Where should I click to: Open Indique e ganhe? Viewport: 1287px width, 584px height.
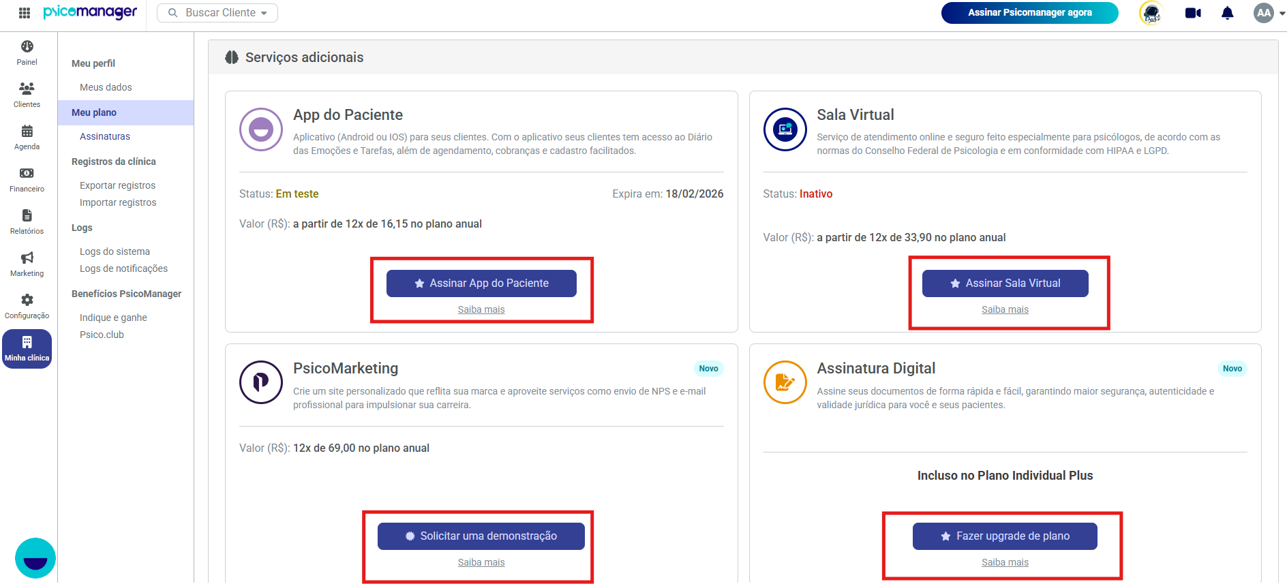(113, 318)
